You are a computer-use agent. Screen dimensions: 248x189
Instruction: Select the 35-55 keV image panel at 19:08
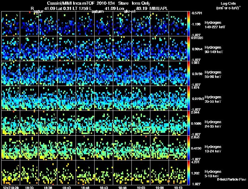click(159, 98)
